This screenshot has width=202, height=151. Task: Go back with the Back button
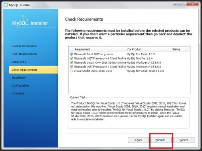pos(138,140)
